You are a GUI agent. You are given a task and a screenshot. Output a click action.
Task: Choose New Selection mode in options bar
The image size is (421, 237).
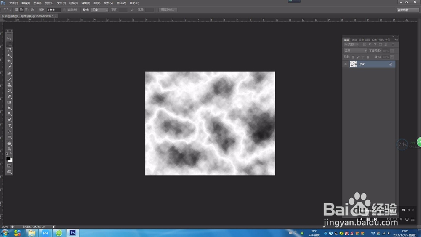(16, 10)
